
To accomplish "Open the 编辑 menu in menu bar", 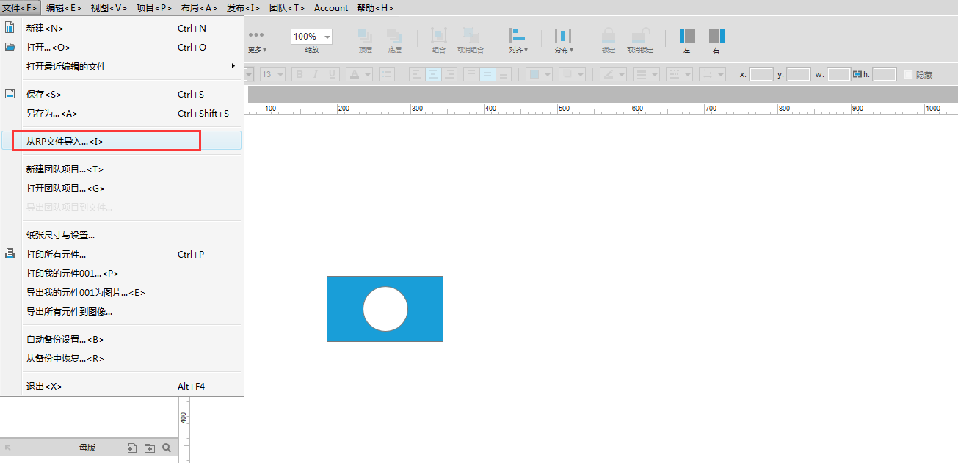I will tap(63, 7).
